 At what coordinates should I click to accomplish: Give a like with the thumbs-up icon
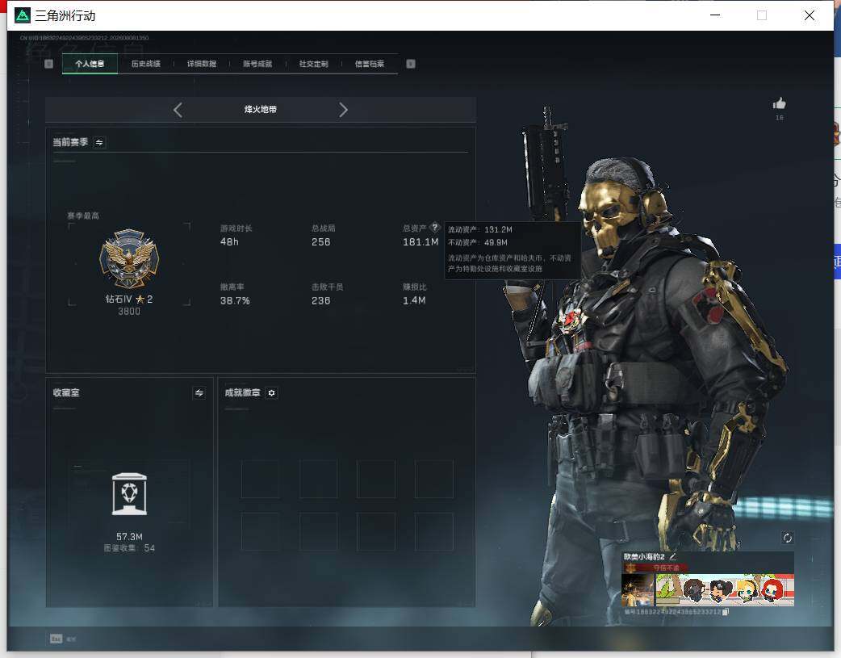(x=780, y=103)
